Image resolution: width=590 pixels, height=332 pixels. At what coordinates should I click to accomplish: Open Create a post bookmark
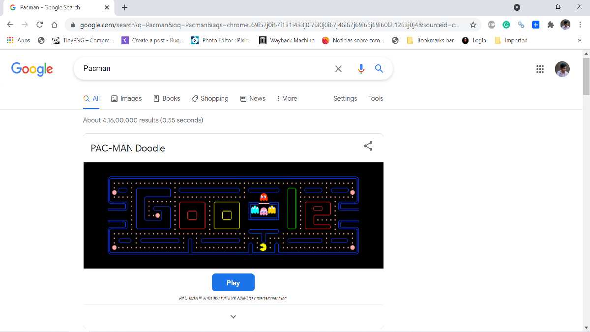coord(152,40)
